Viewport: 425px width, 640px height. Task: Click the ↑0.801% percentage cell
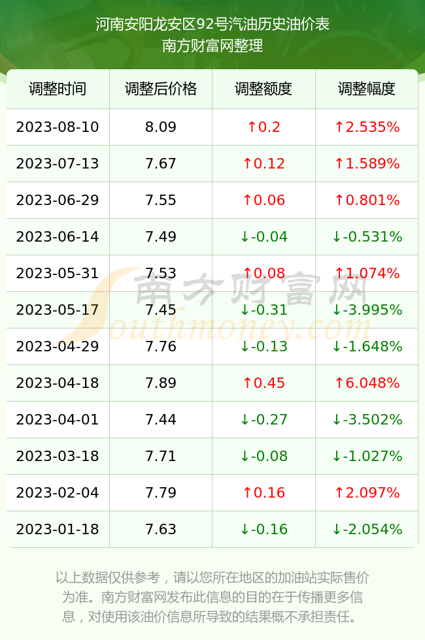pos(367,200)
